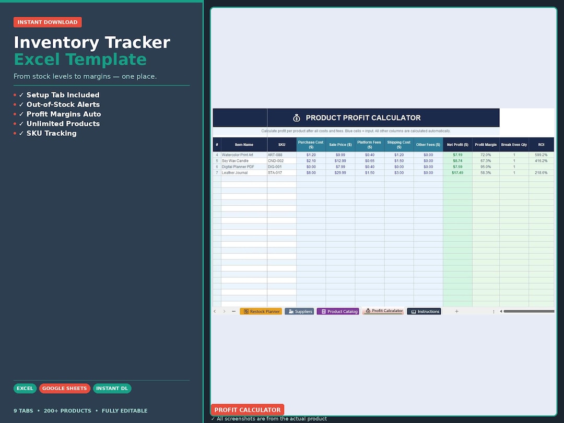Click the vertical dots tab bar options
The width and height of the screenshot is (564, 423).
tap(494, 311)
